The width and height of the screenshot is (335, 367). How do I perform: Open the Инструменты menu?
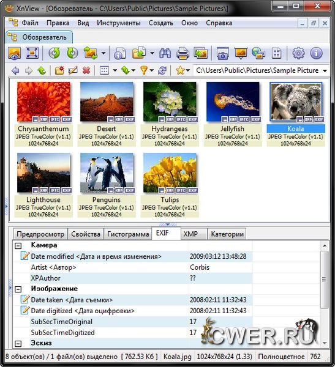click(119, 23)
